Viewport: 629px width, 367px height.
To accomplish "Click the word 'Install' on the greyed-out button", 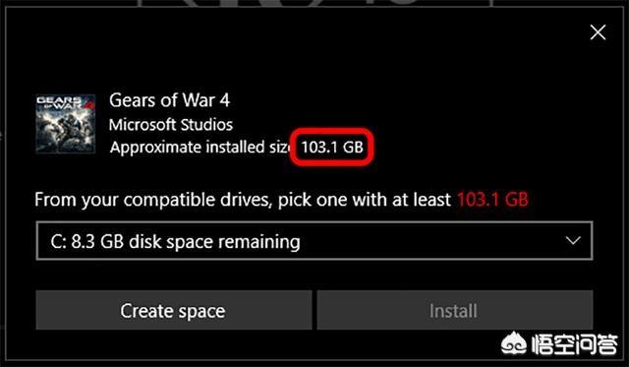I will pos(453,311).
